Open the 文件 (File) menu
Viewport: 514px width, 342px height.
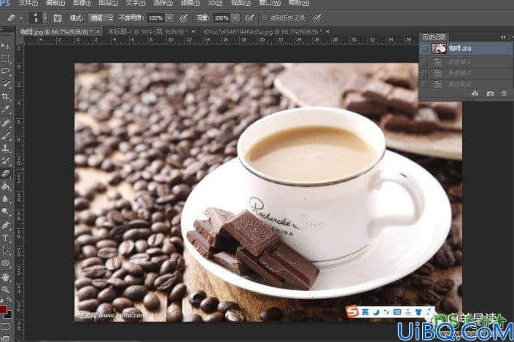[x=28, y=3]
